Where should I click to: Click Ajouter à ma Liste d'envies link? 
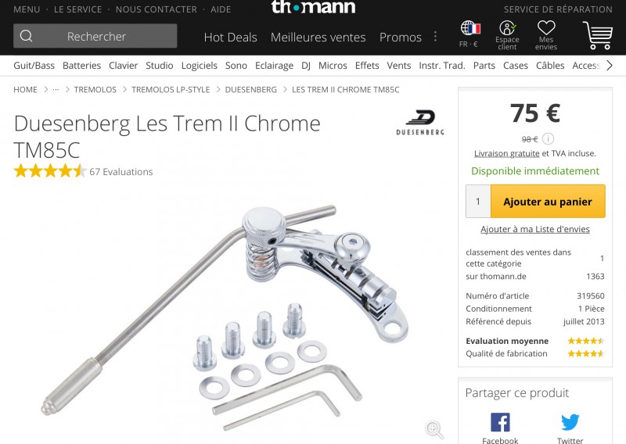tap(535, 229)
